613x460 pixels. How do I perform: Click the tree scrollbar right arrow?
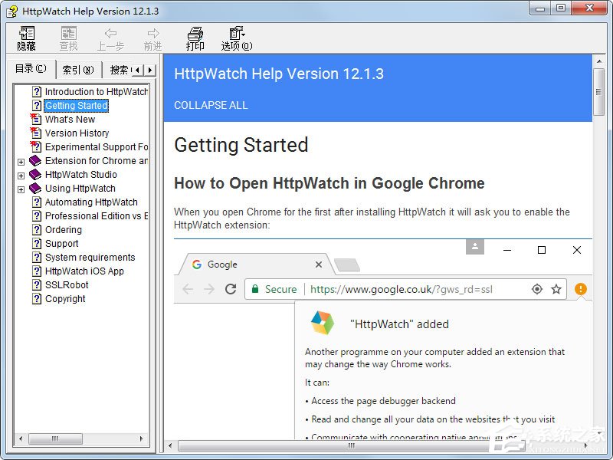[142, 439]
